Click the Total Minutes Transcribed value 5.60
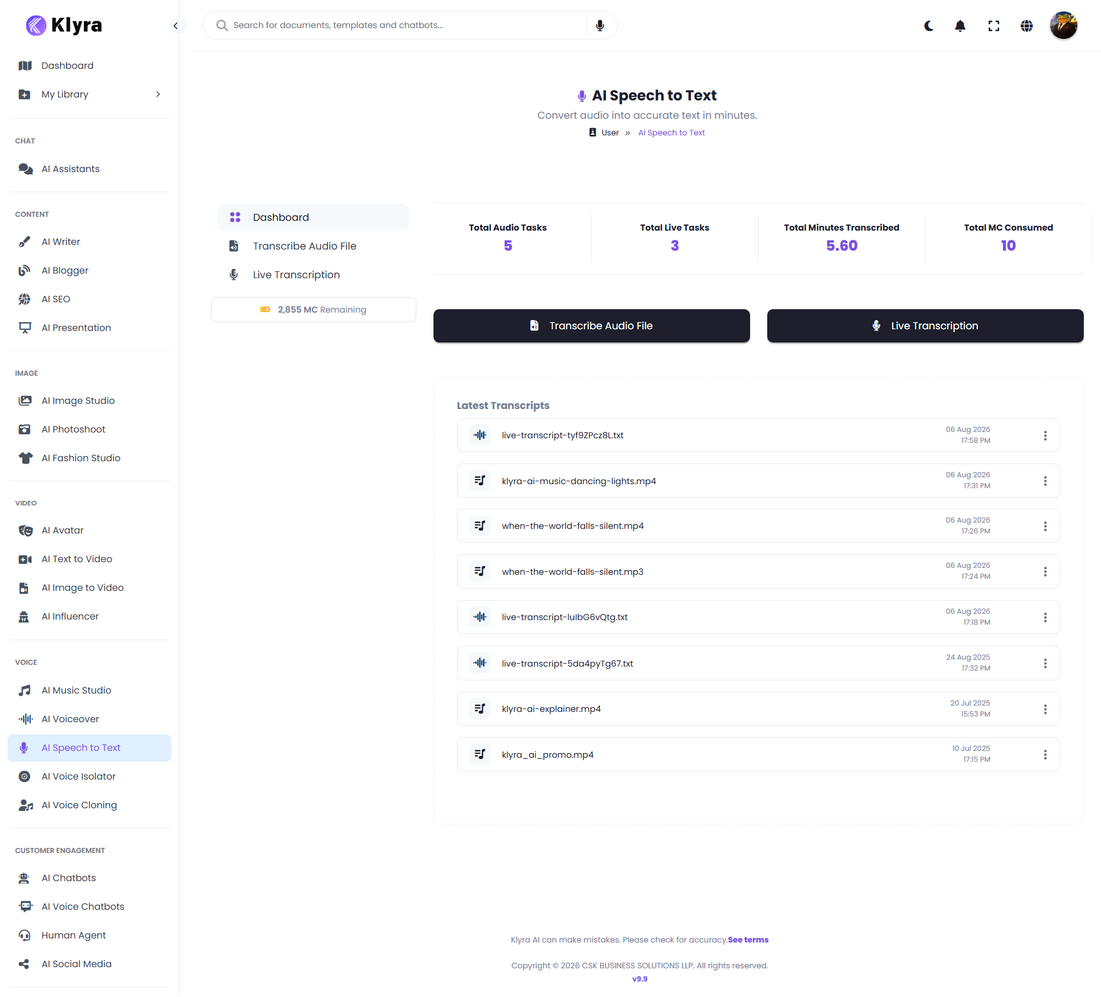The height and width of the screenshot is (997, 1101). point(842,246)
